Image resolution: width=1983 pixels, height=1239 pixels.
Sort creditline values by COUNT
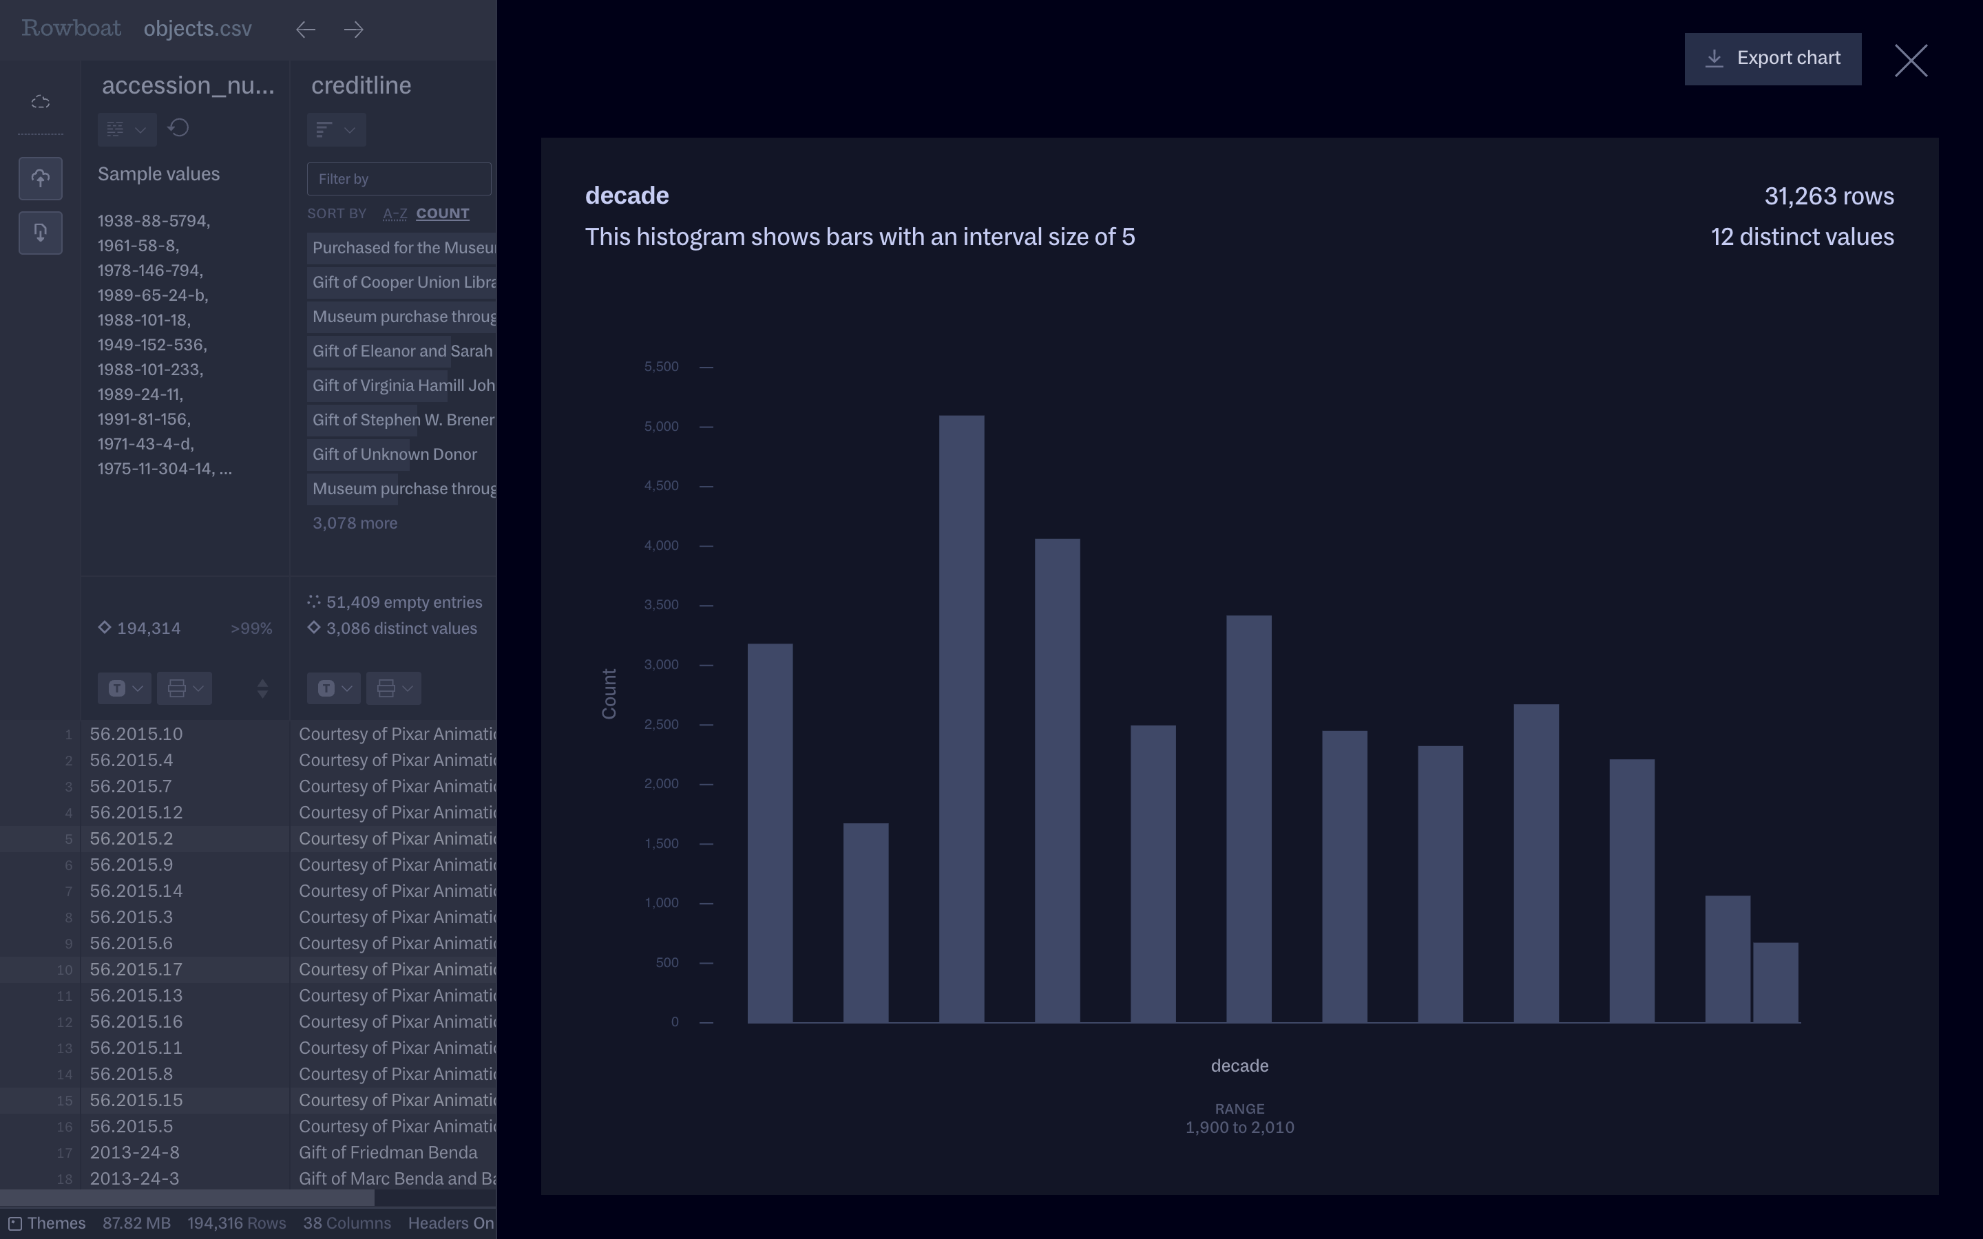[x=443, y=214]
